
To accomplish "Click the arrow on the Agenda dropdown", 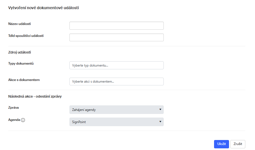I will coord(160,122).
